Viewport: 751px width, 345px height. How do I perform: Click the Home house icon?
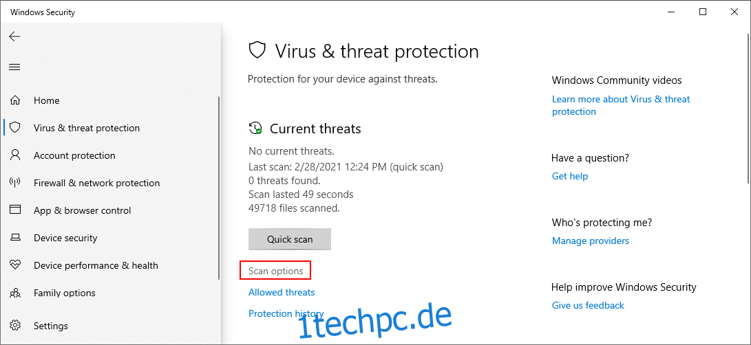tap(15, 100)
